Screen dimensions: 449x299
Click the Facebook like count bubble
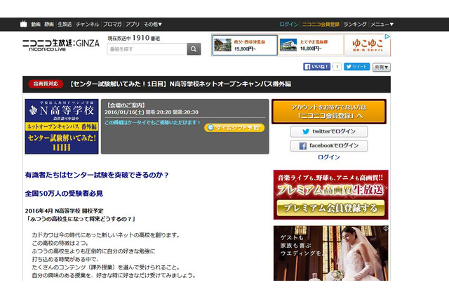coord(337,67)
